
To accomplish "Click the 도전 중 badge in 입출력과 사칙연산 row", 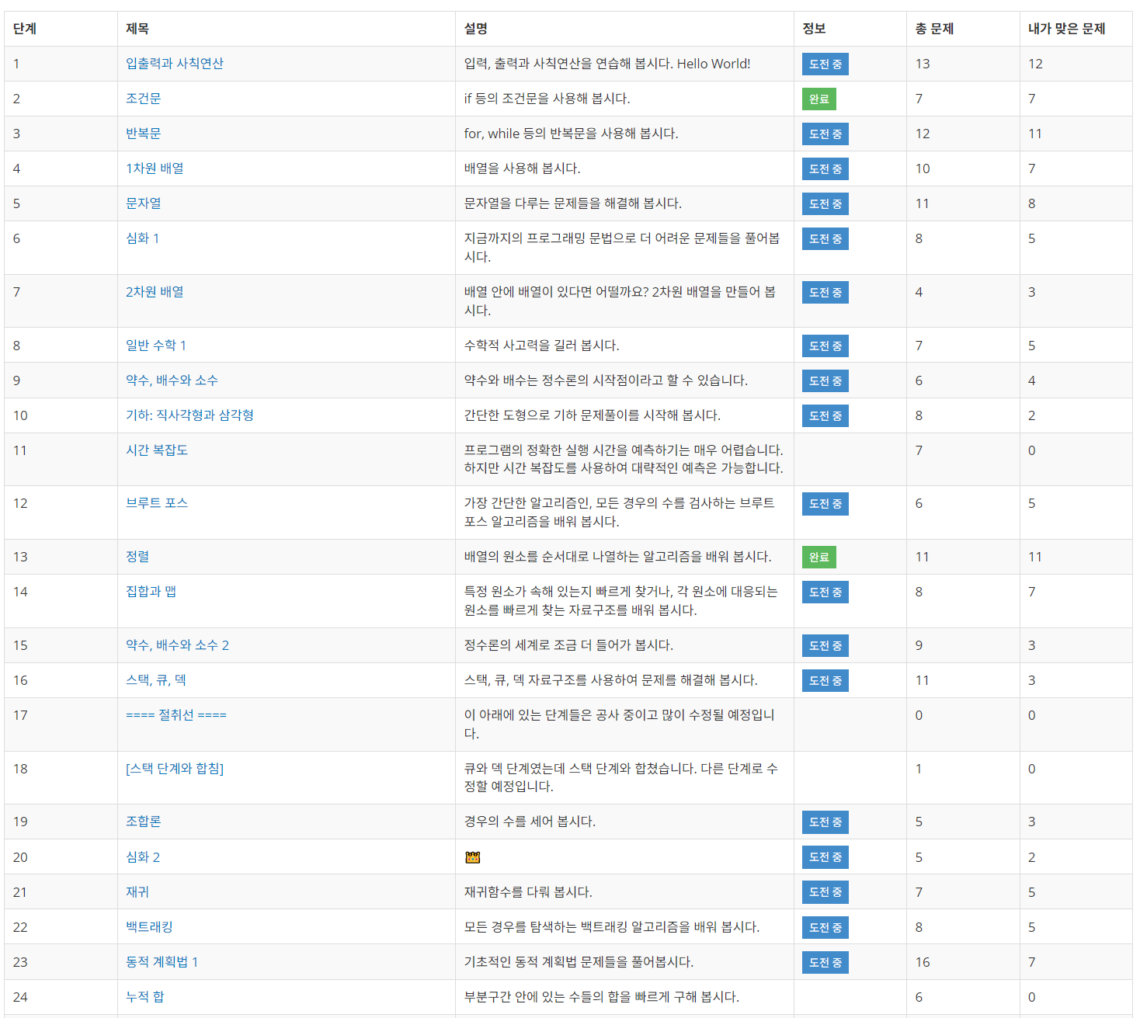I will point(825,64).
